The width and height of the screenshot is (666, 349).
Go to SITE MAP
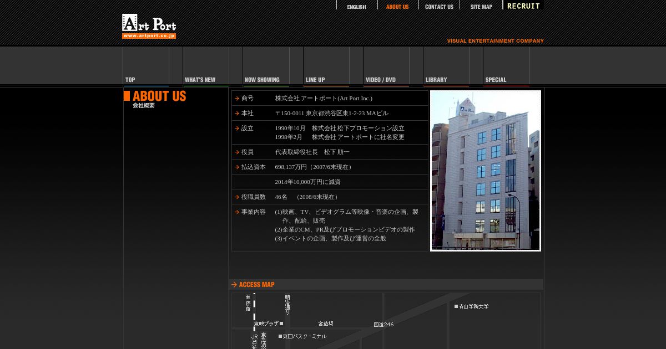481,7
